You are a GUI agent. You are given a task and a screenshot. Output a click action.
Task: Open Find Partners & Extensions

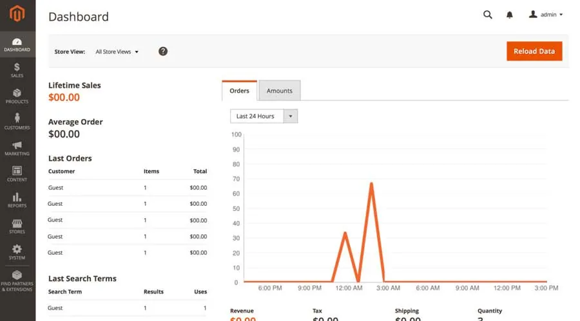[x=17, y=281]
